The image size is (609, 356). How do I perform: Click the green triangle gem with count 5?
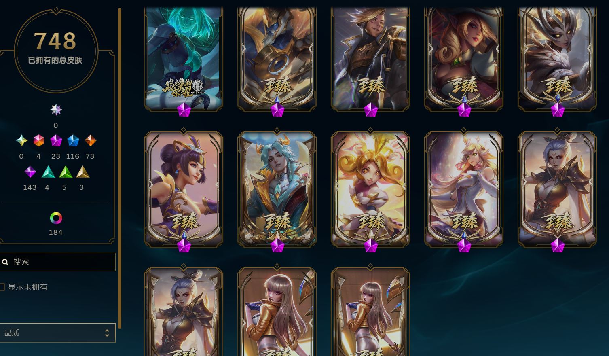[x=65, y=172]
